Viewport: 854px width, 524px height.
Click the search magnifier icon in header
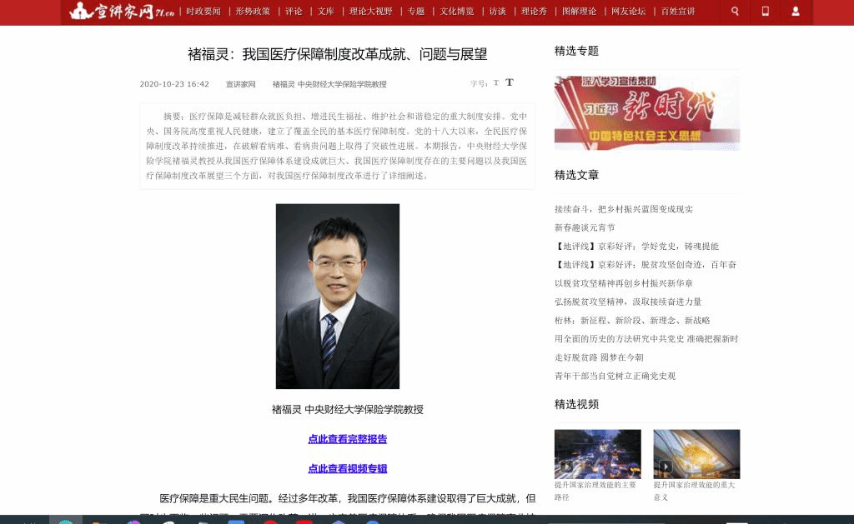click(735, 12)
